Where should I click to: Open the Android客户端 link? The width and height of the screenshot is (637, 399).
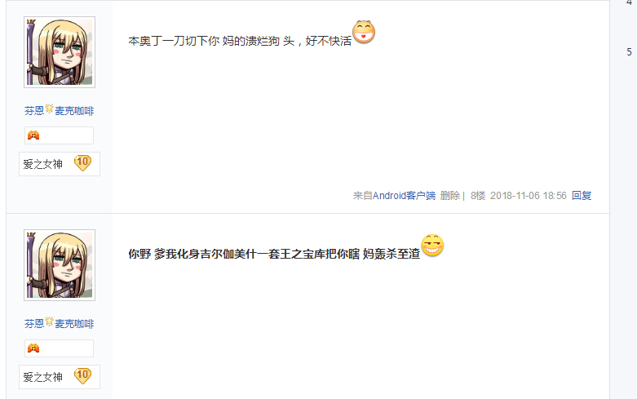tap(404, 196)
